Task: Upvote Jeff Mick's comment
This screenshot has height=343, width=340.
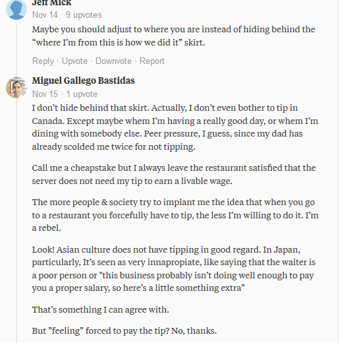Action: point(74,61)
